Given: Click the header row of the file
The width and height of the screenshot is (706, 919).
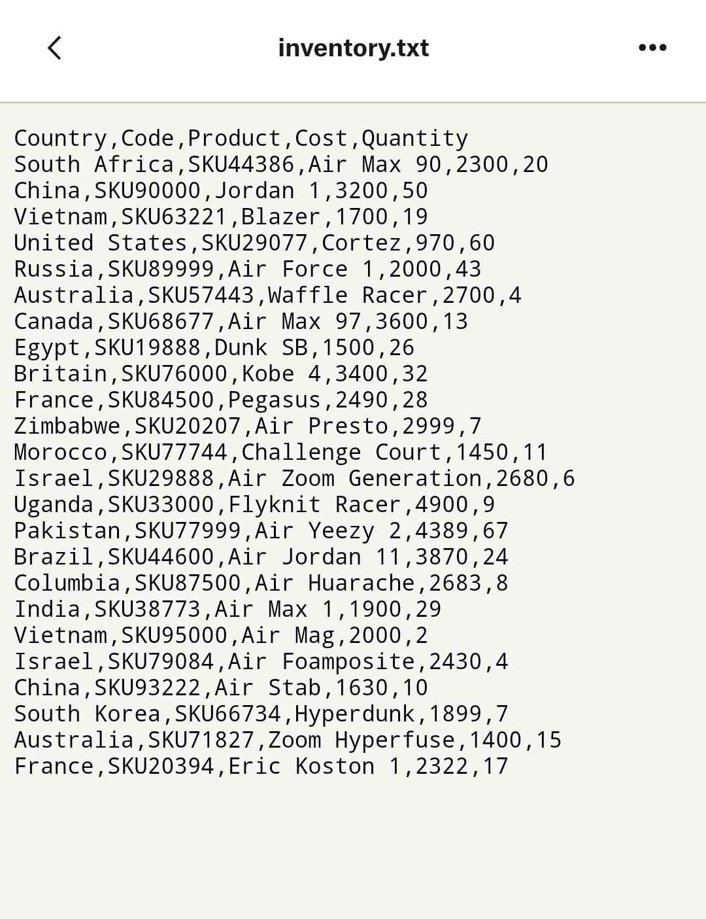Looking at the screenshot, I should click(x=241, y=137).
